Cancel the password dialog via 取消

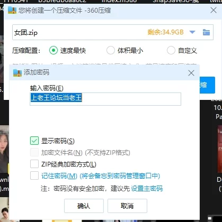click(127, 206)
